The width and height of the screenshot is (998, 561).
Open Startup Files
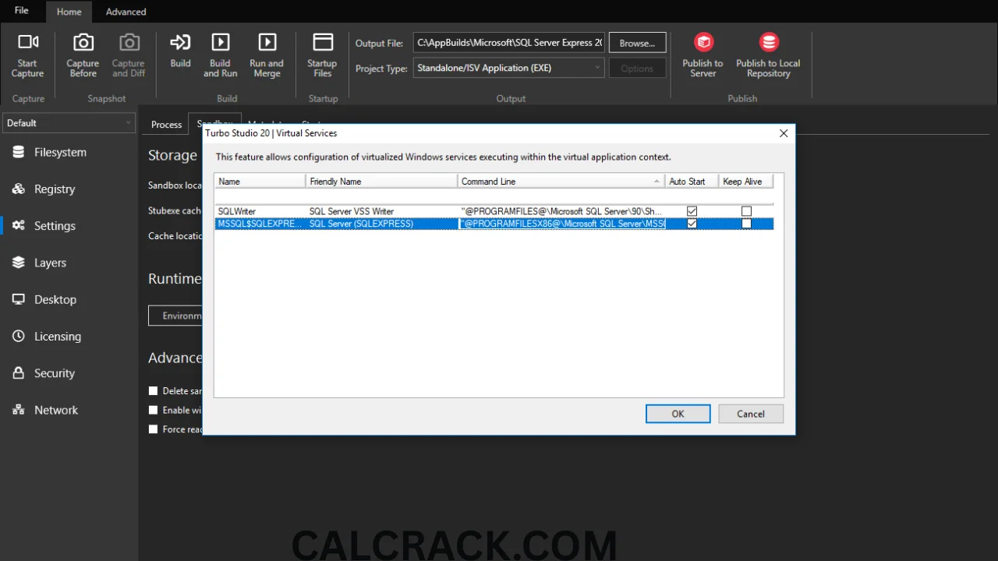click(322, 42)
